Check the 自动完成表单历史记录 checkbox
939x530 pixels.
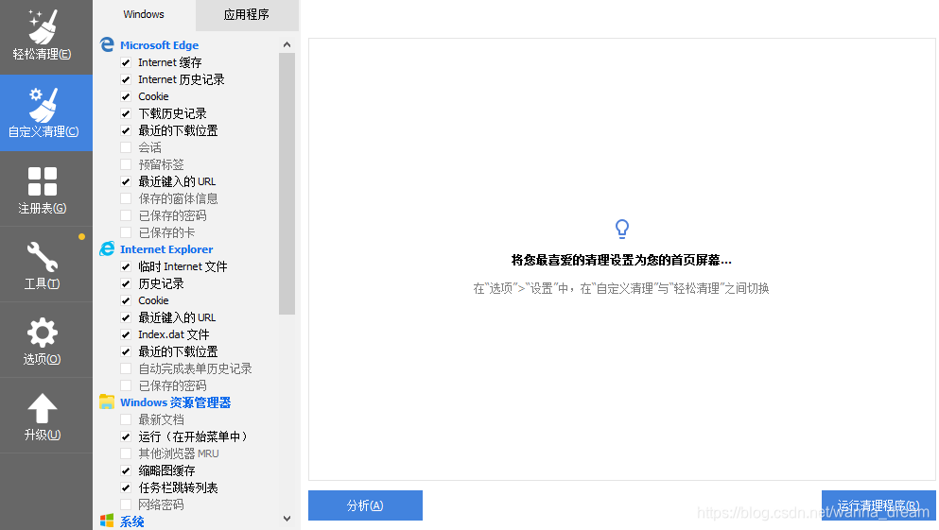click(126, 368)
